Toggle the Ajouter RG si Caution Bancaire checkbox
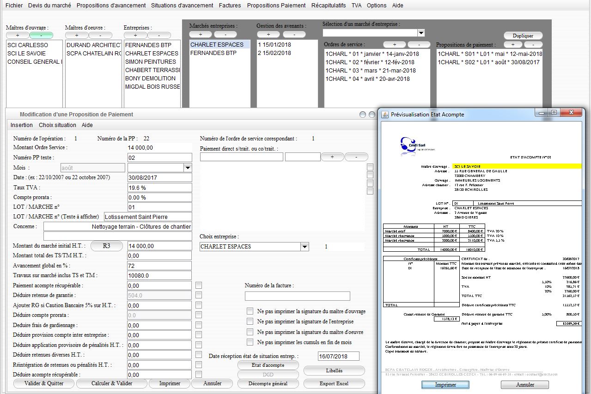The width and height of the screenshot is (591, 394). [199, 305]
